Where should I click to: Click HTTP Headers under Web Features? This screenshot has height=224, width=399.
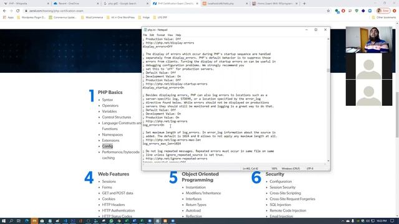pyautogui.click(x=113, y=205)
